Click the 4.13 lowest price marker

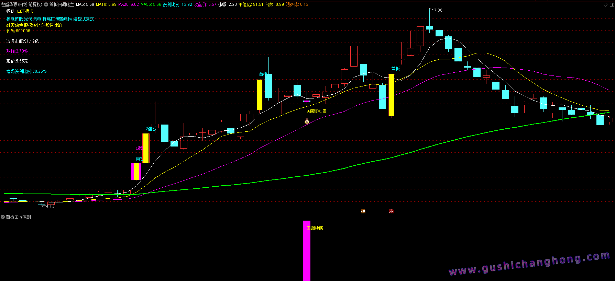click(50, 206)
